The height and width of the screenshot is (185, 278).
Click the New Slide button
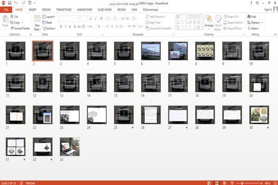(37, 23)
